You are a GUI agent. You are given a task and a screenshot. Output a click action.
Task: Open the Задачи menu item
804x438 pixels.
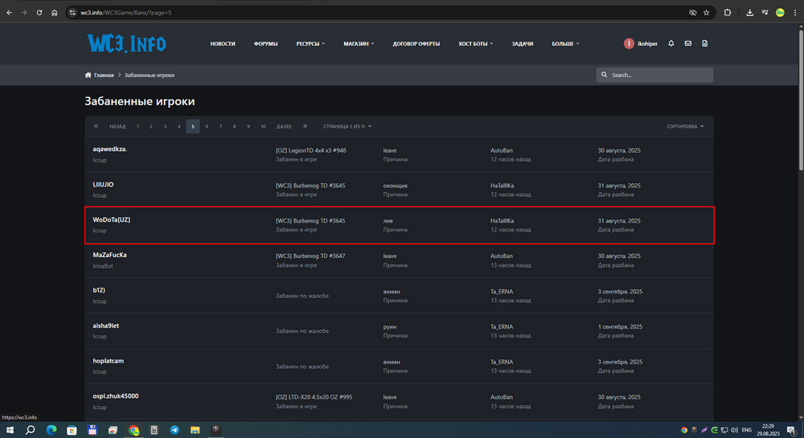(x=522, y=43)
